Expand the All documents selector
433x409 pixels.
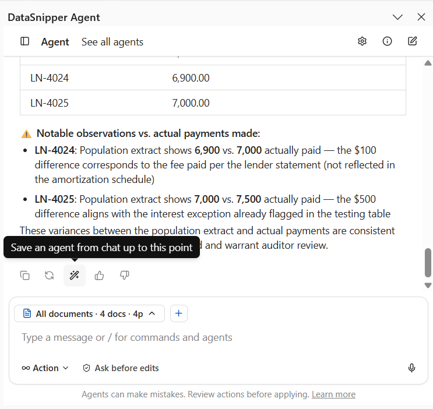[x=89, y=313]
